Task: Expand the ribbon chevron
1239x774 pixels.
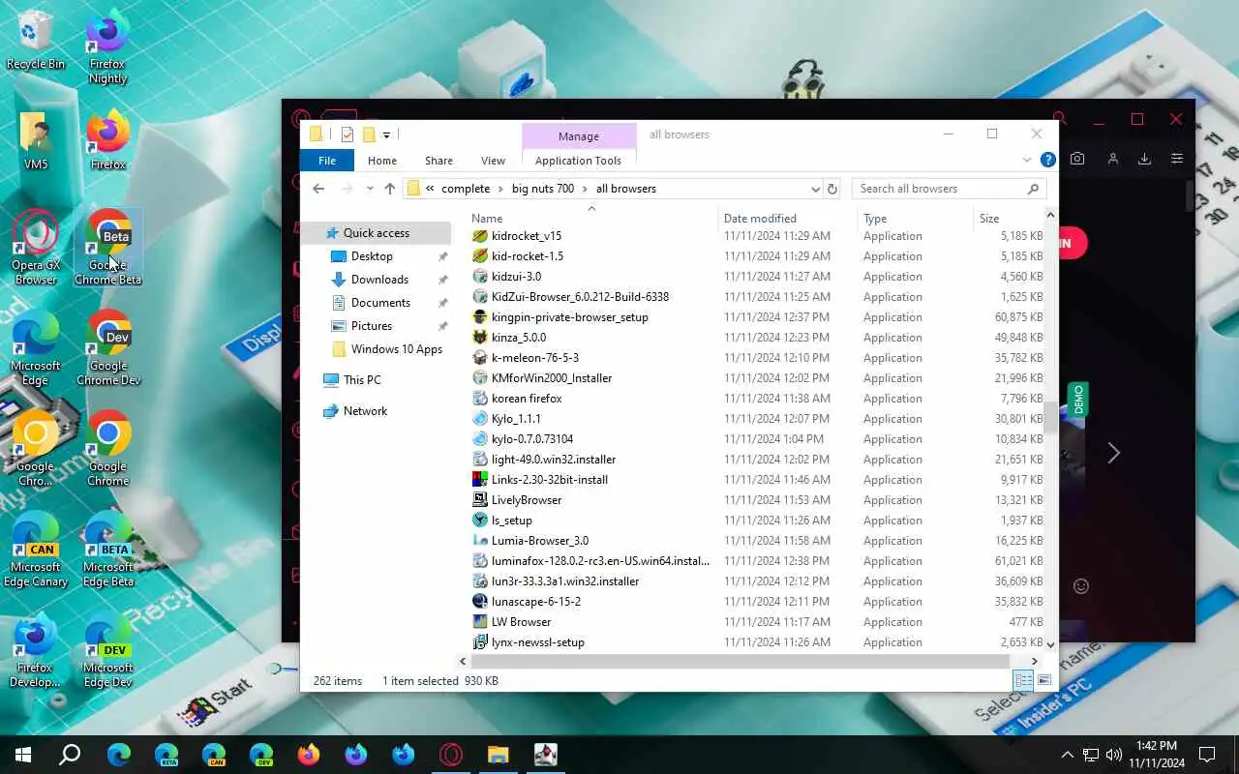Action: tap(1027, 160)
